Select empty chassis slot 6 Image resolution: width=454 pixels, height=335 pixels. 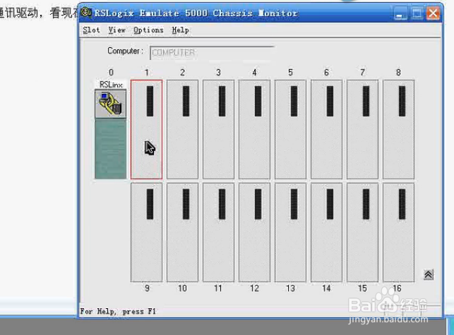click(326, 129)
